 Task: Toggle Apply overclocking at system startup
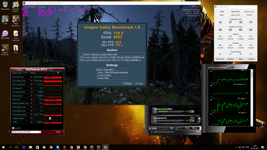pyautogui.click(x=152, y=132)
